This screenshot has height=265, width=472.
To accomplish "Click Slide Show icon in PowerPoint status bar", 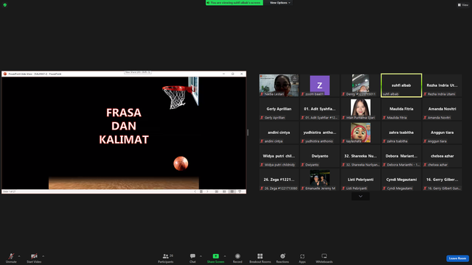I will click(240, 191).
